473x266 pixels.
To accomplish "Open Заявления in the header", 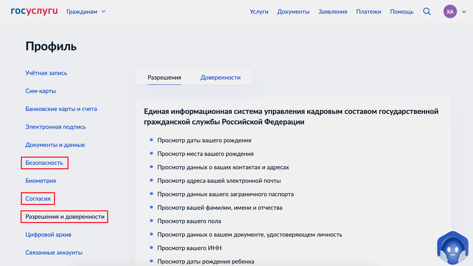I will click(333, 12).
